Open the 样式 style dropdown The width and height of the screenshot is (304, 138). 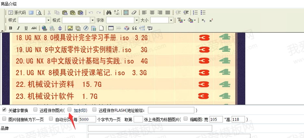[x=48, y=20]
